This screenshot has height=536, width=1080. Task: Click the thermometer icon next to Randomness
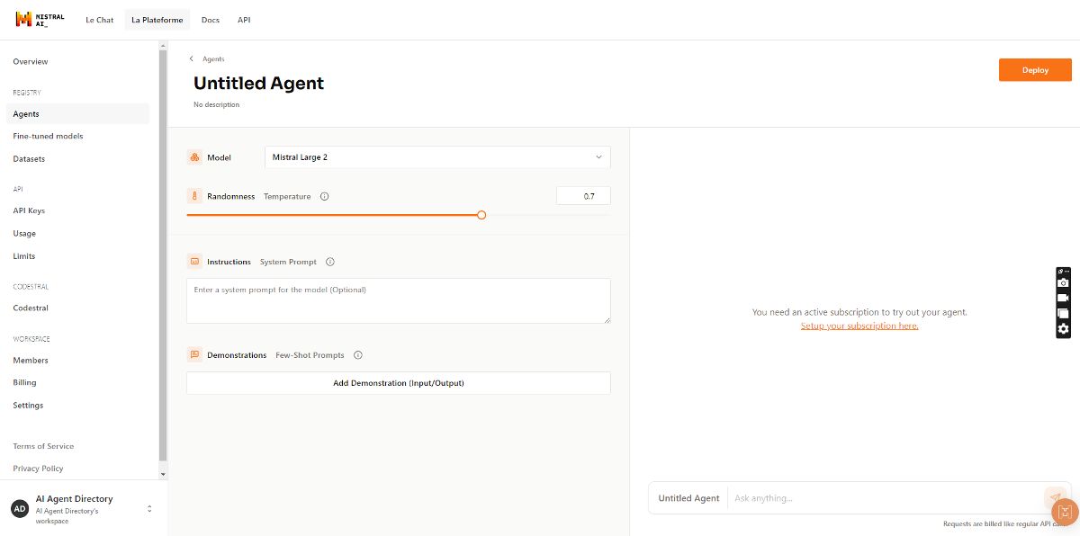[195, 195]
